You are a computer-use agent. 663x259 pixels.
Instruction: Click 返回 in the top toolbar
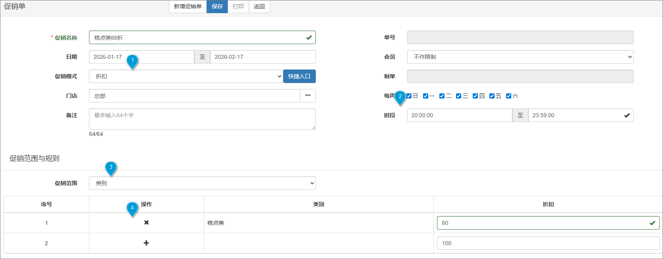[259, 6]
